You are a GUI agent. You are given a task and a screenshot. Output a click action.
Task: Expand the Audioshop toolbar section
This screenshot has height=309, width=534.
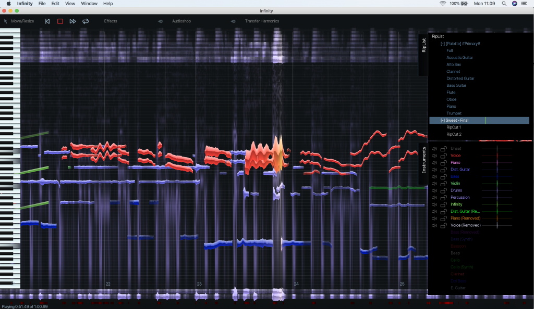[x=161, y=21]
